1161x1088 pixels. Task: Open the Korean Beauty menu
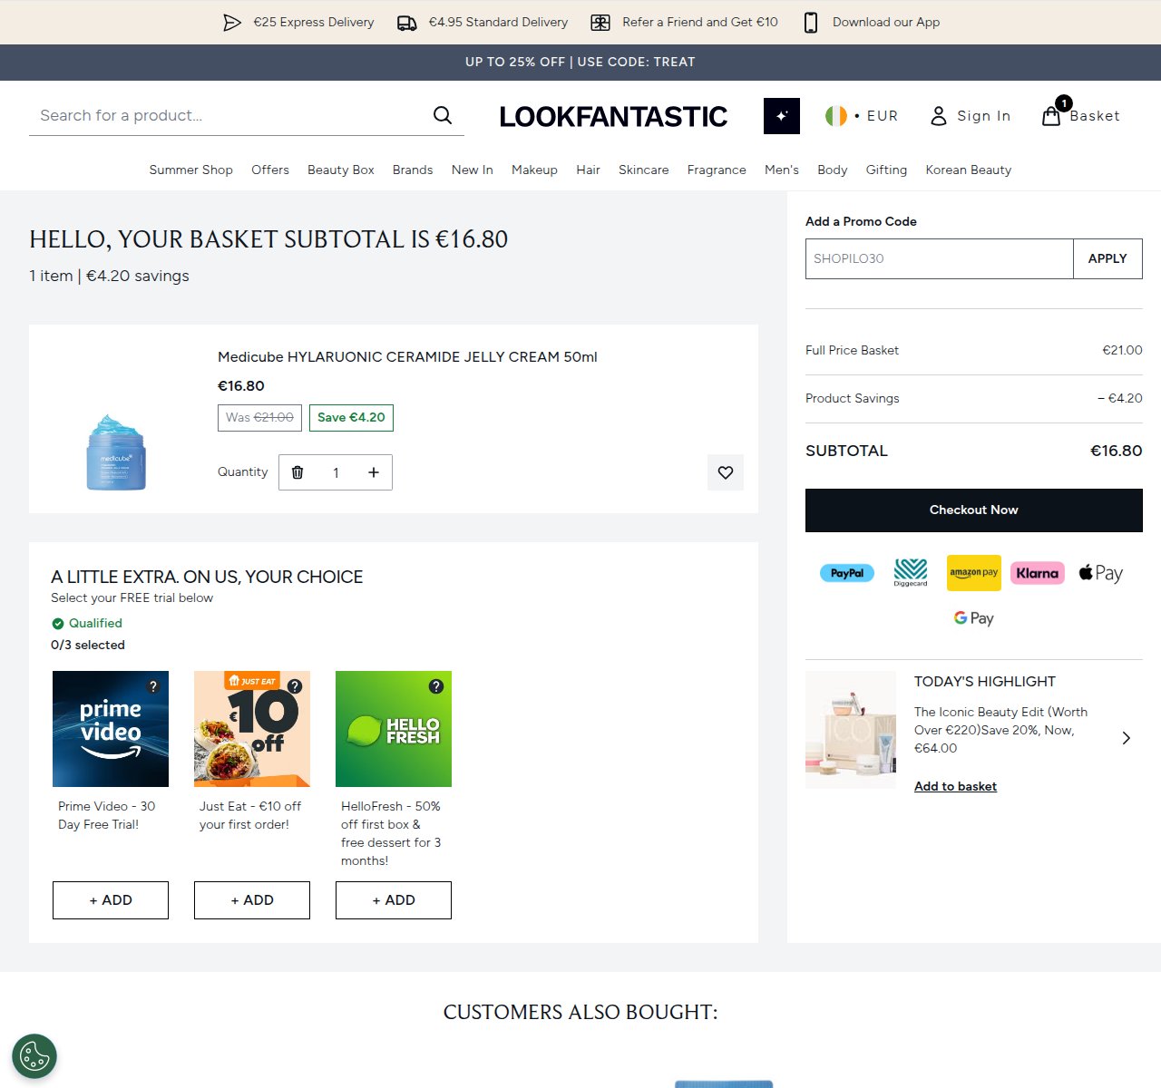969,170
